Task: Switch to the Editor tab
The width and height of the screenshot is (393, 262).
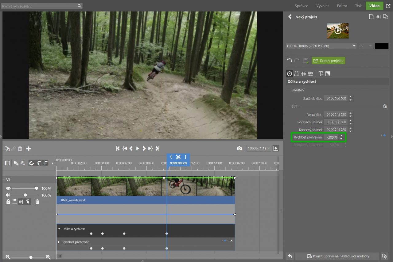Action: [342, 6]
